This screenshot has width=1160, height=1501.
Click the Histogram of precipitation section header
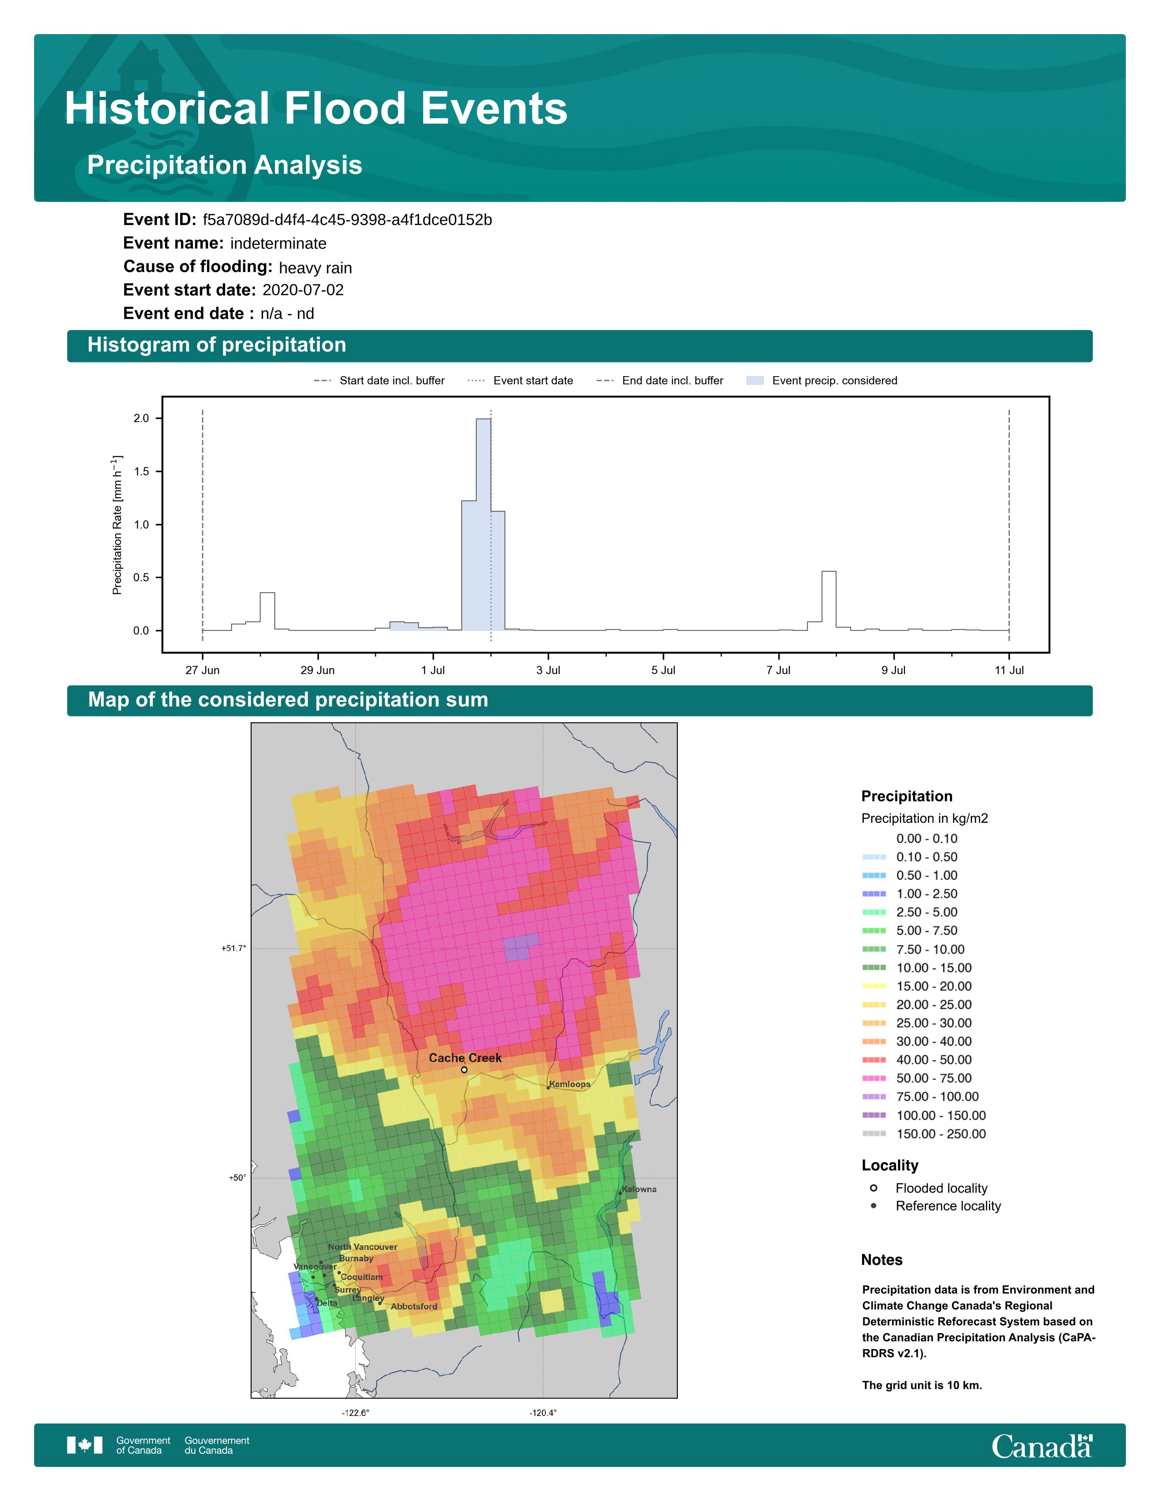tap(217, 345)
